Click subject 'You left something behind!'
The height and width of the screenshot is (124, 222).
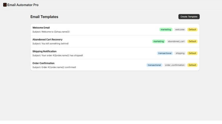point(51,44)
